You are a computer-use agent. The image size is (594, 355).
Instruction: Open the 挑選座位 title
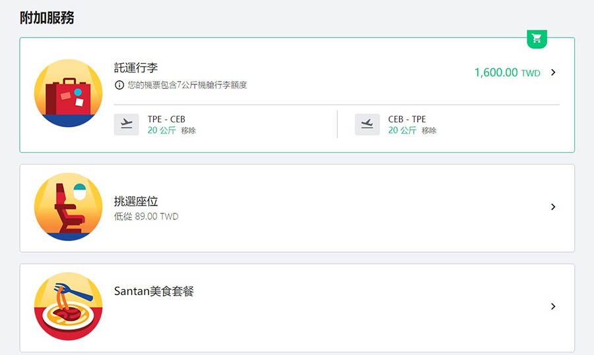pos(136,202)
